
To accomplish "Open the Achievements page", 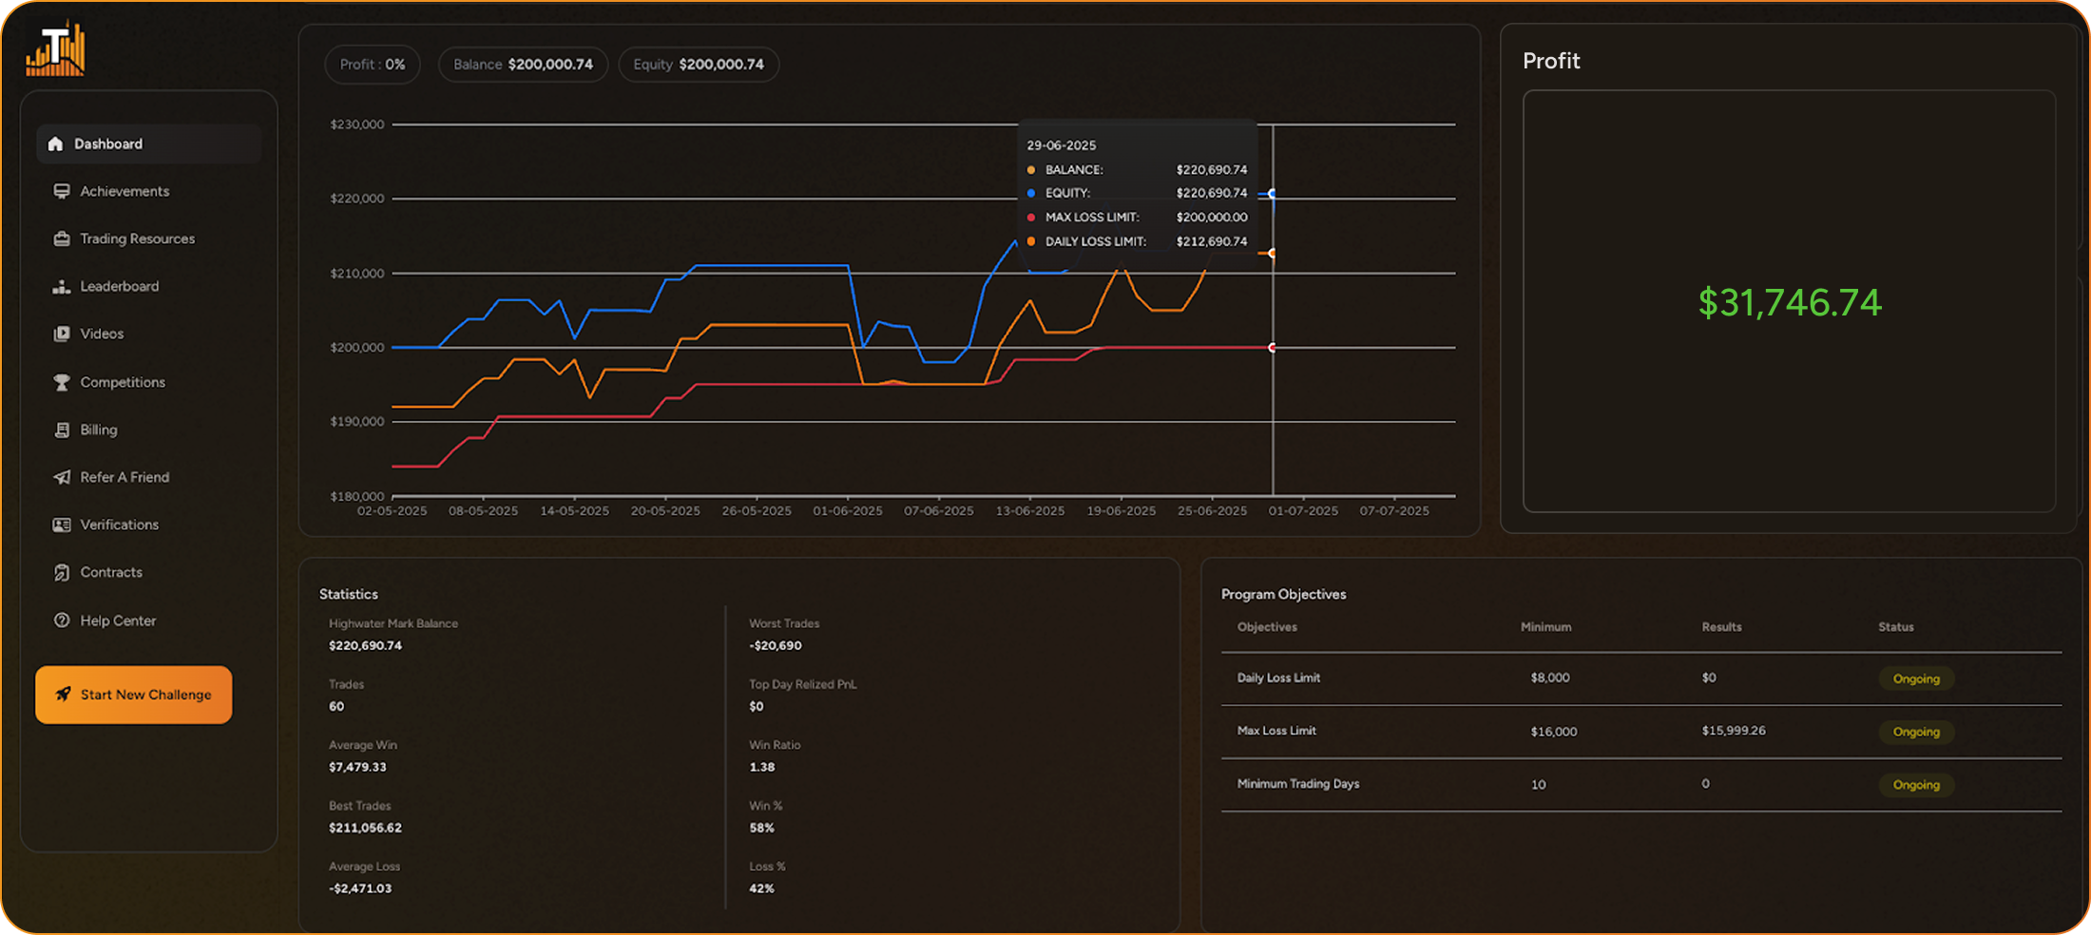I will [x=125, y=191].
